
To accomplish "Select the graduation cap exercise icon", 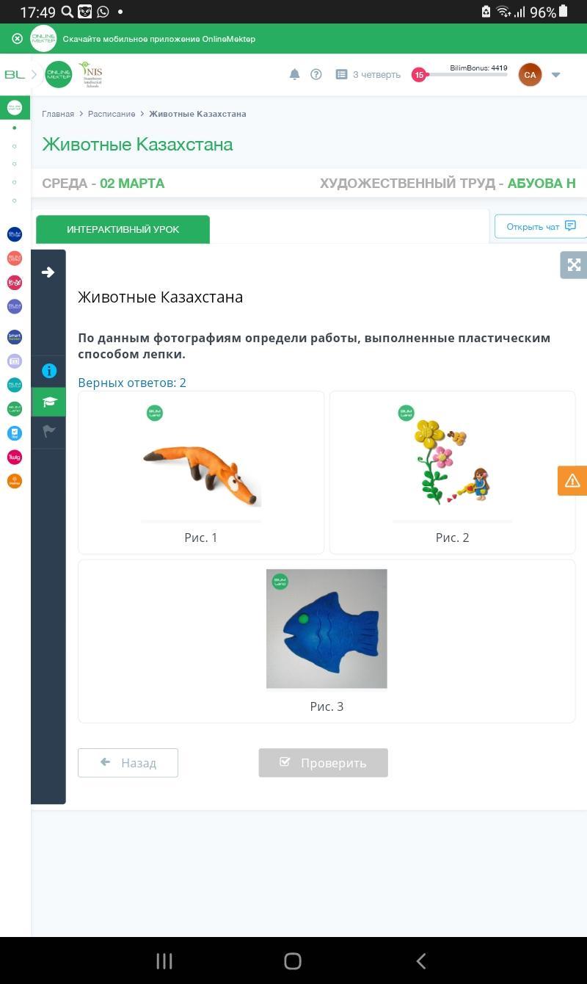I will pos(49,402).
